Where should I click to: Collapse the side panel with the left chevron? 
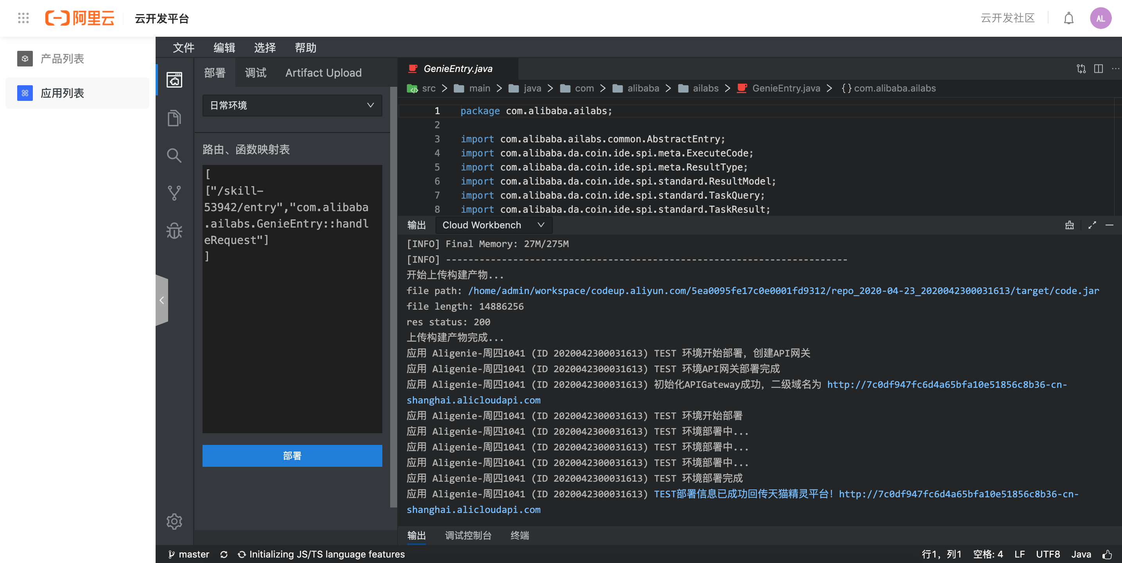[x=161, y=300]
